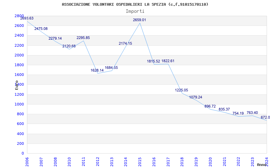Select the x-axis year 2008

(x=55, y=162)
